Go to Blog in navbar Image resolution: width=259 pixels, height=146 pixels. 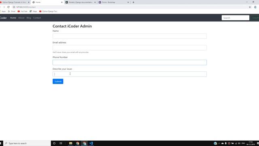point(29,18)
